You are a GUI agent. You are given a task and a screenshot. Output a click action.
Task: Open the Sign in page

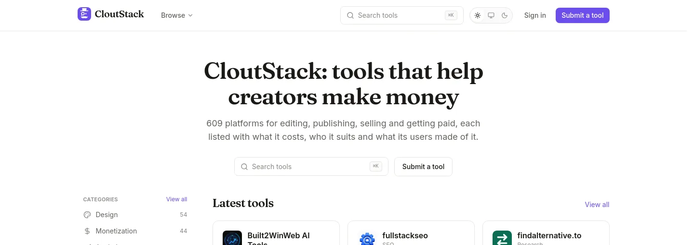pyautogui.click(x=535, y=15)
